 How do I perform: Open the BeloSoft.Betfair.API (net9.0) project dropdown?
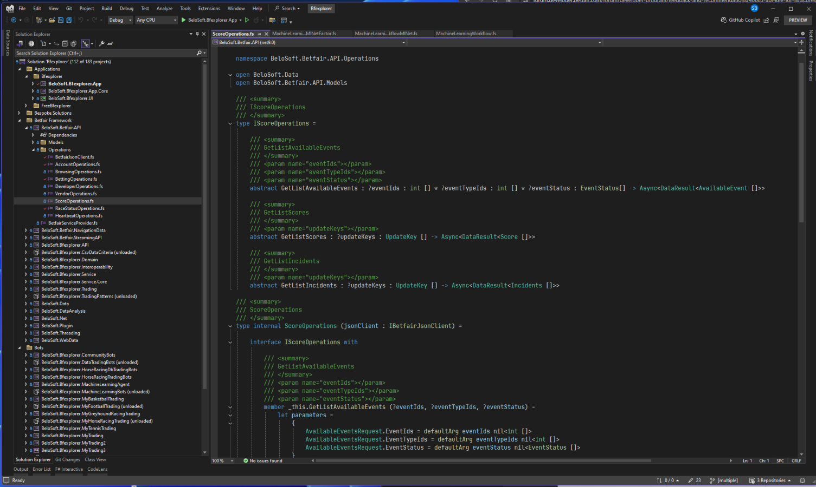click(309, 42)
